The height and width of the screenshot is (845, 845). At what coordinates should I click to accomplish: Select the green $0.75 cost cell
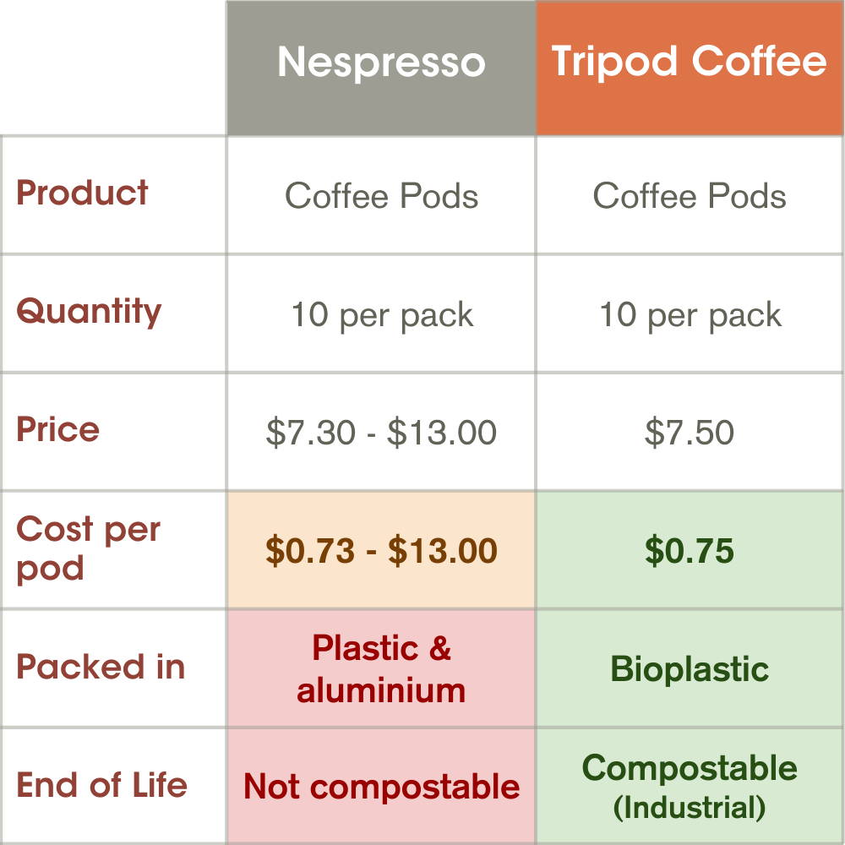tap(690, 551)
